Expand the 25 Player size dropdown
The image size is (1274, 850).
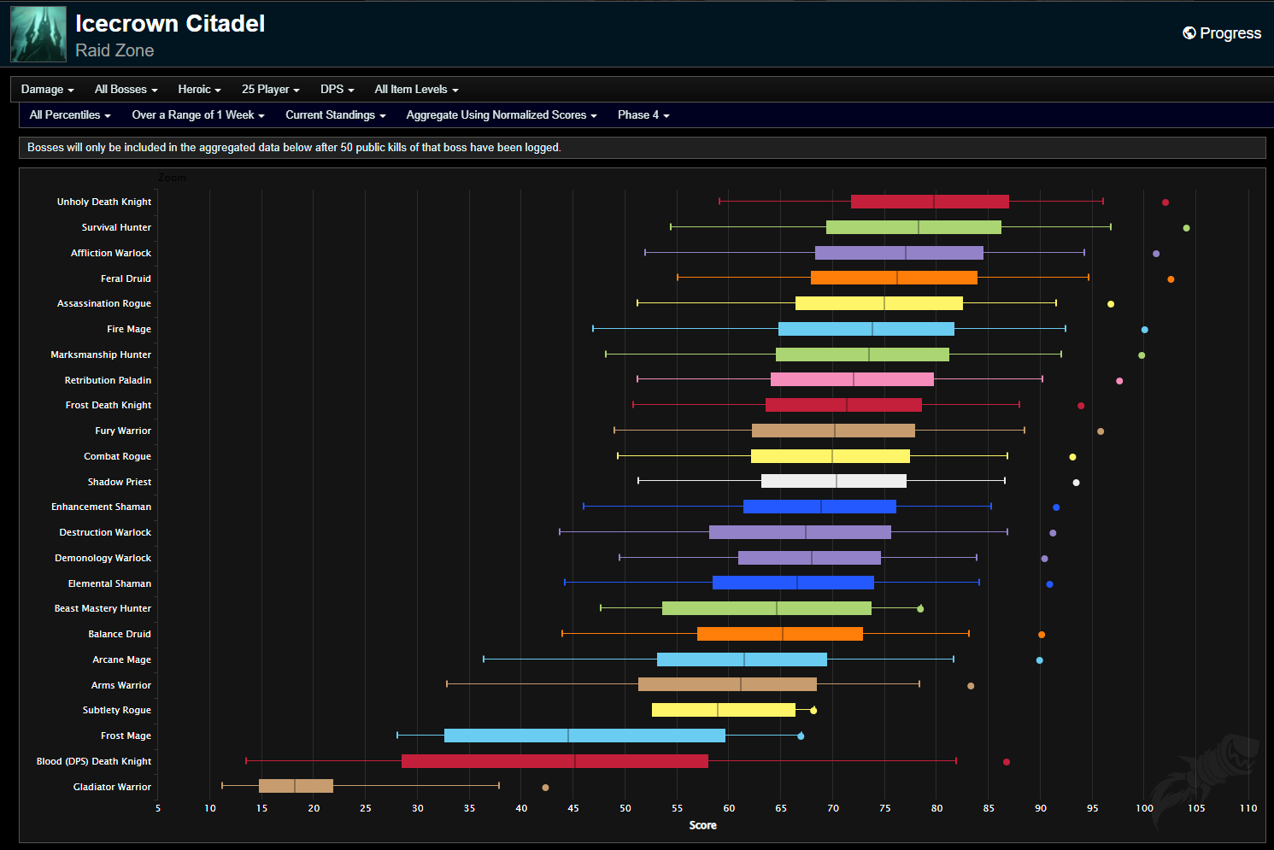(271, 90)
